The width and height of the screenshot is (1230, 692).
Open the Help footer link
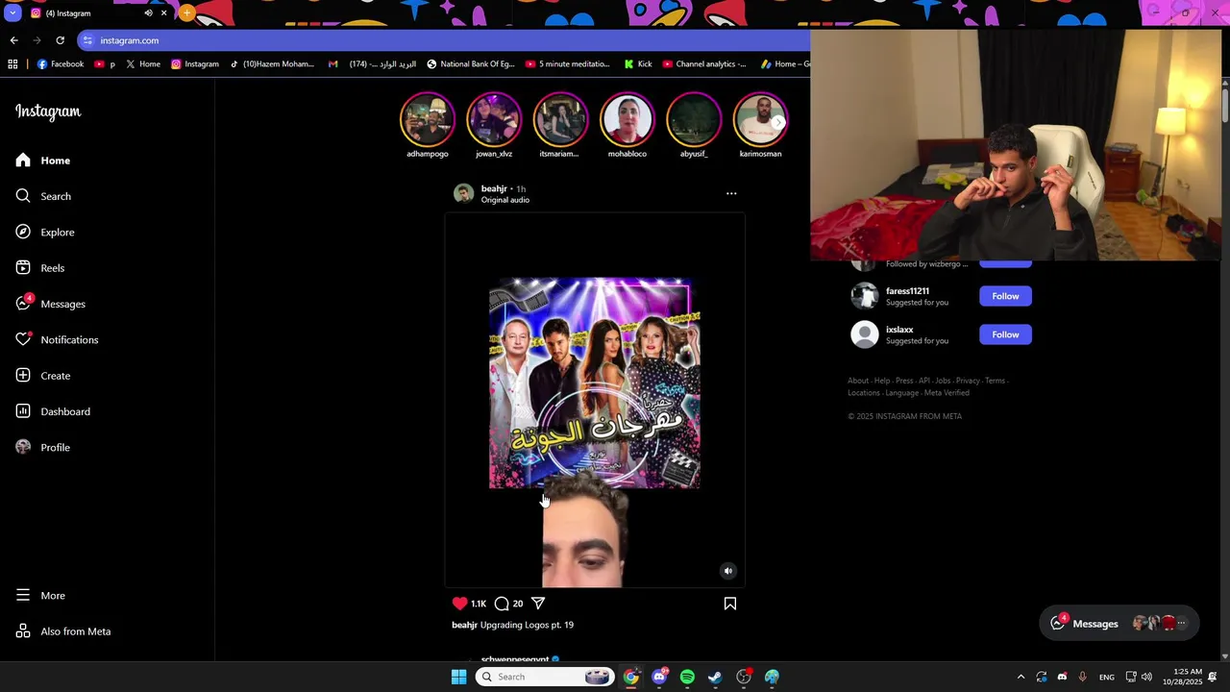pyautogui.click(x=882, y=381)
